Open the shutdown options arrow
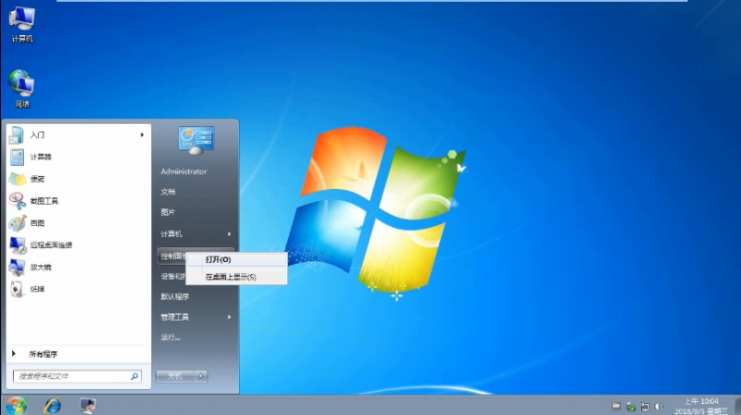 pyautogui.click(x=201, y=376)
